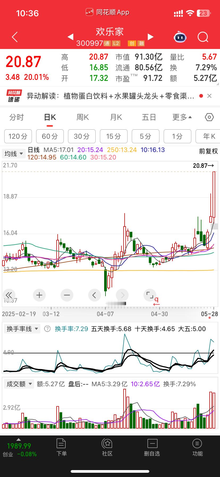Tap the L2 badge
Image resolution: width=220 pixels, height=477 pixels.
point(116,43)
